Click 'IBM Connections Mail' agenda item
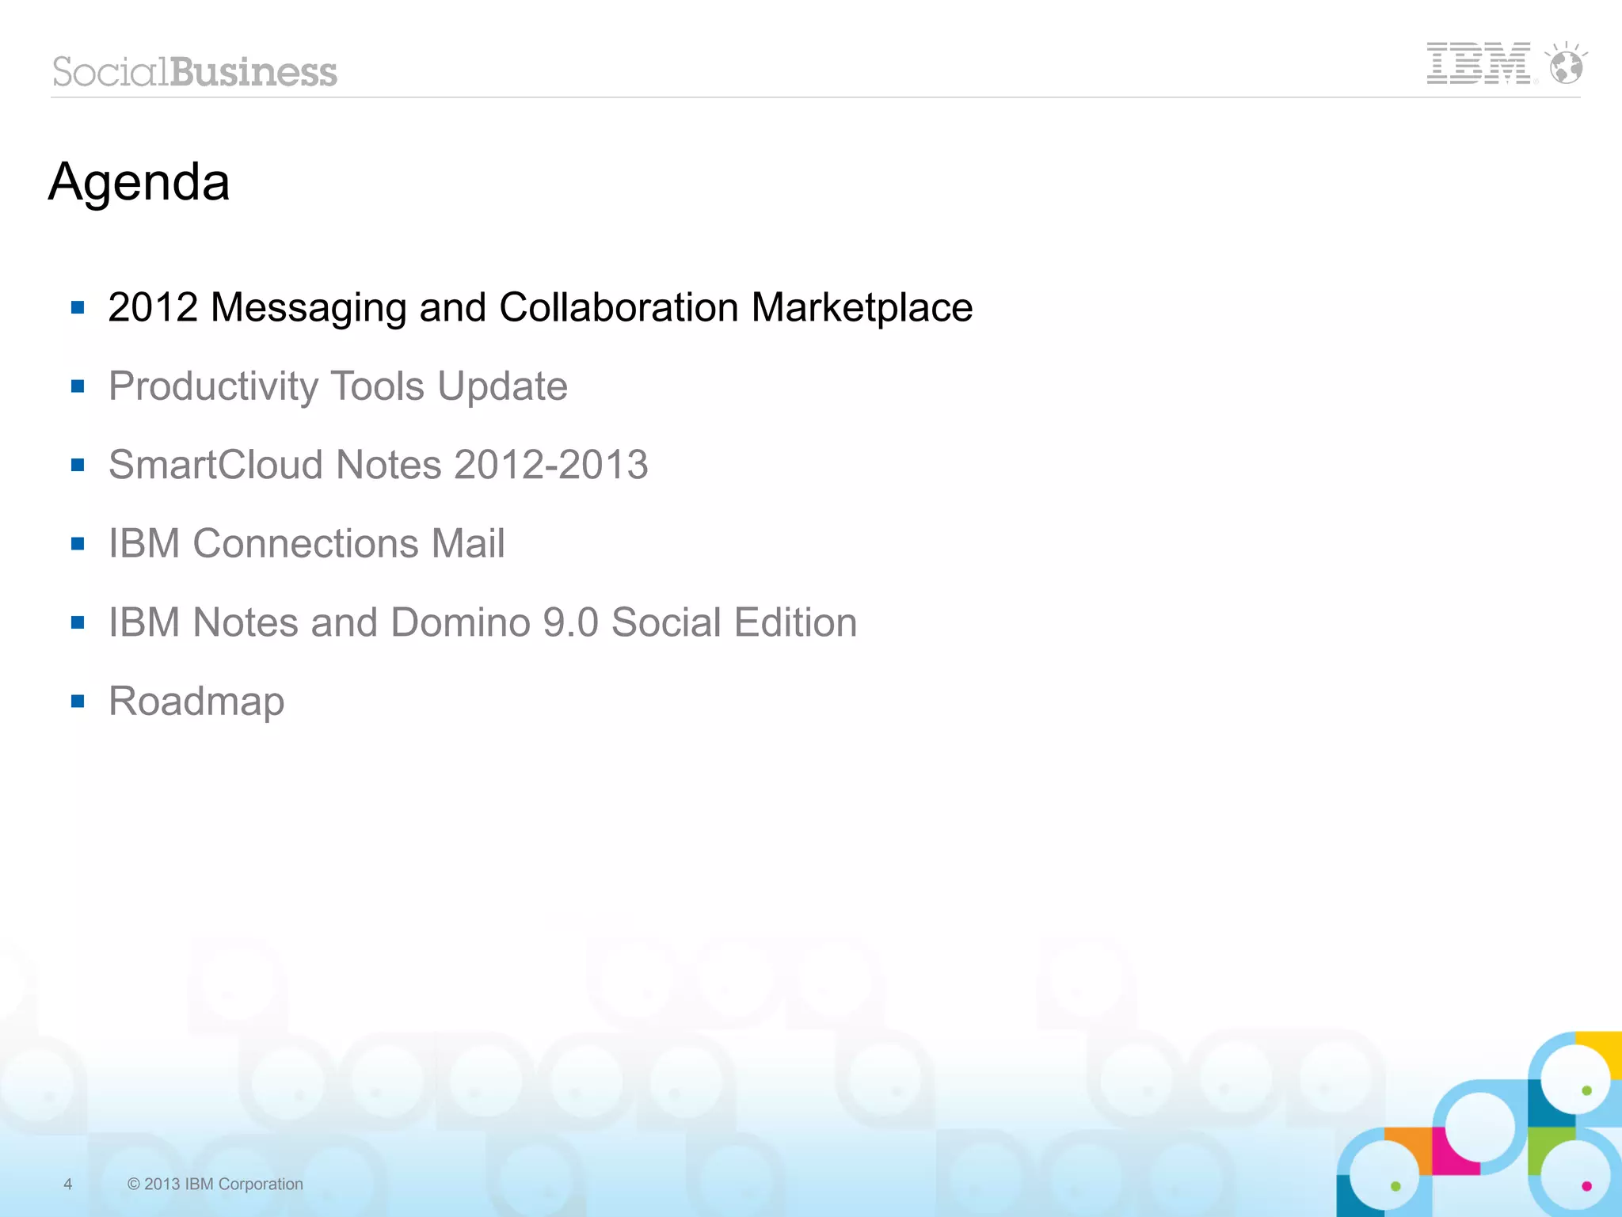Image resolution: width=1622 pixels, height=1217 pixels. point(307,544)
